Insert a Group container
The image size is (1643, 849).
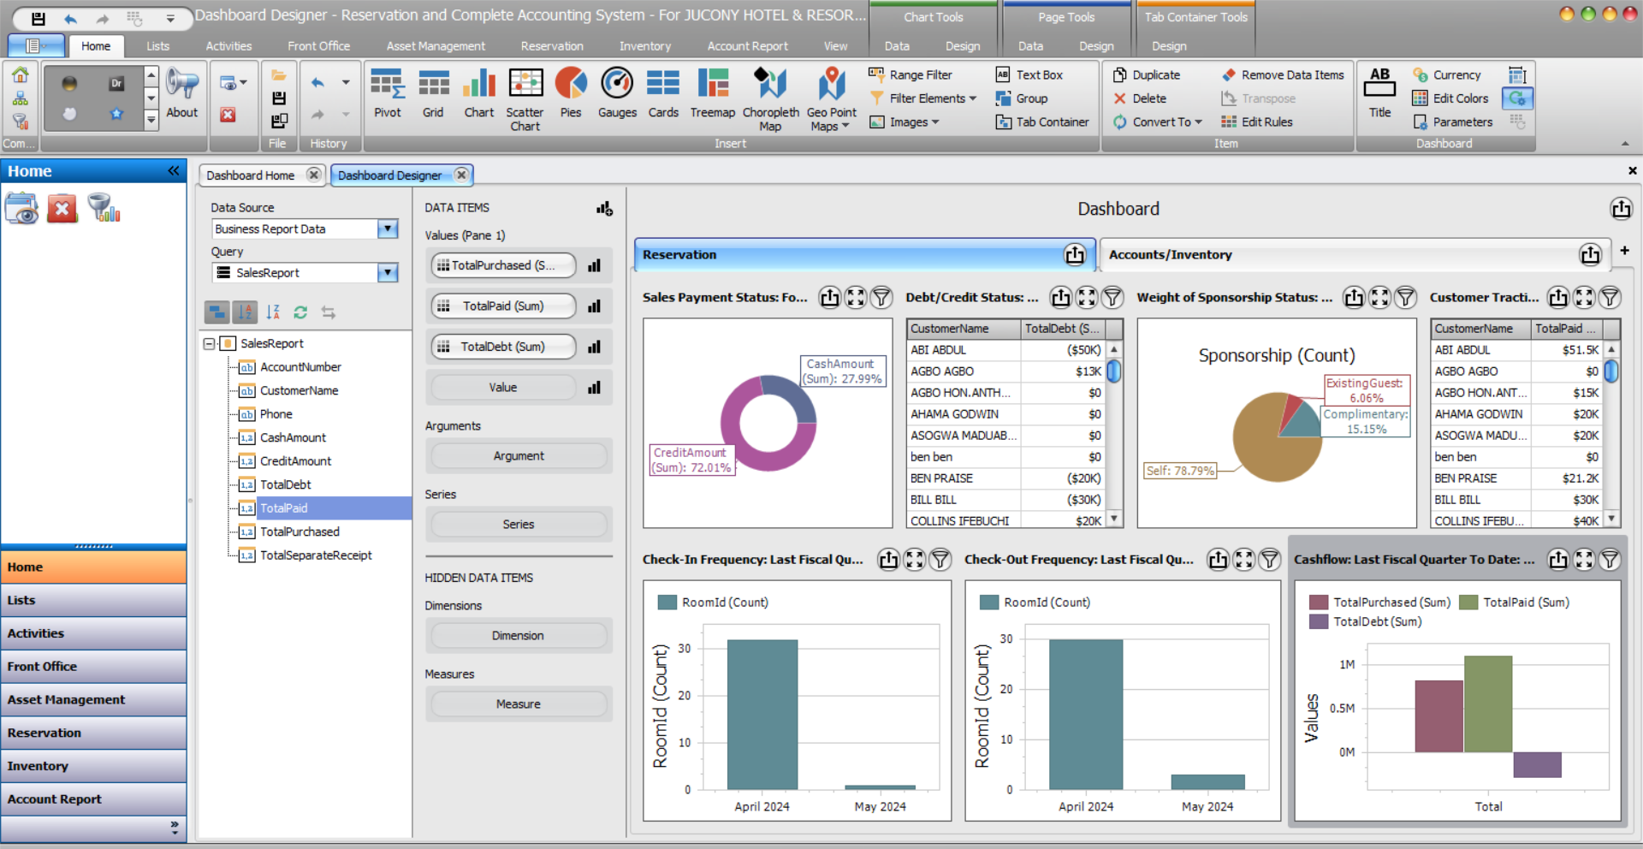pos(1021,98)
